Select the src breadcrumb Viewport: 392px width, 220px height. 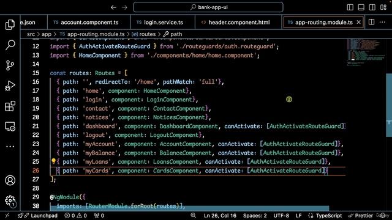point(31,34)
